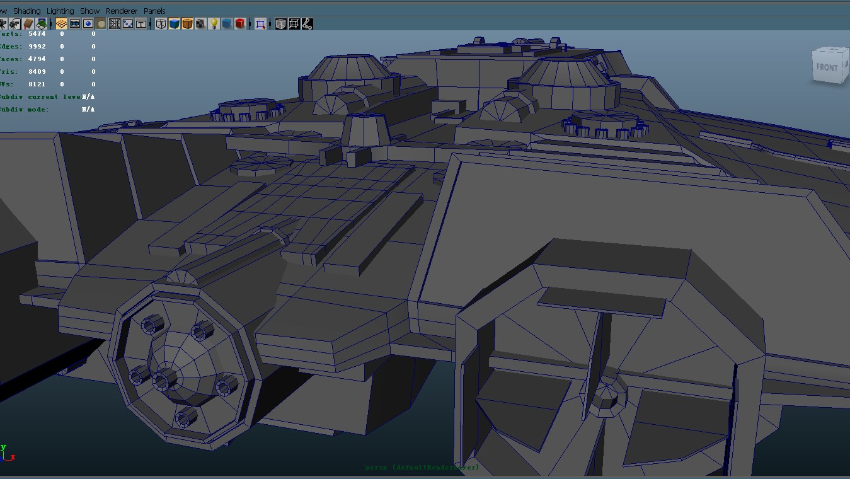Open the Renderer panel menu

122,11
